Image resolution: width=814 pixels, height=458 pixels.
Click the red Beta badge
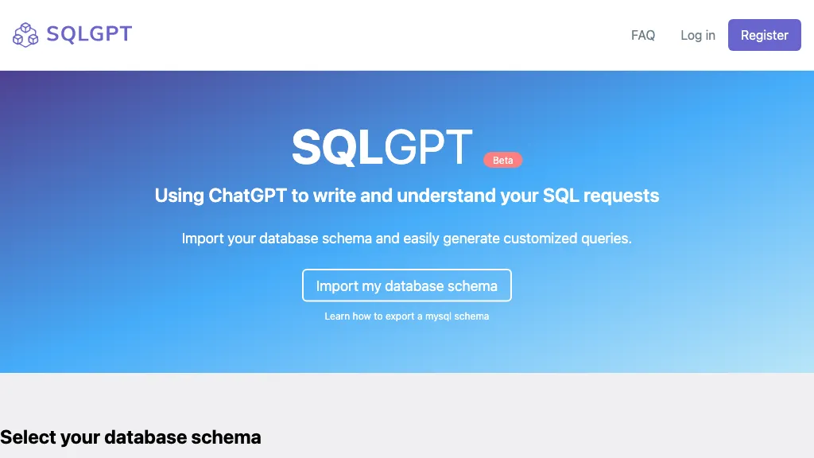503,160
